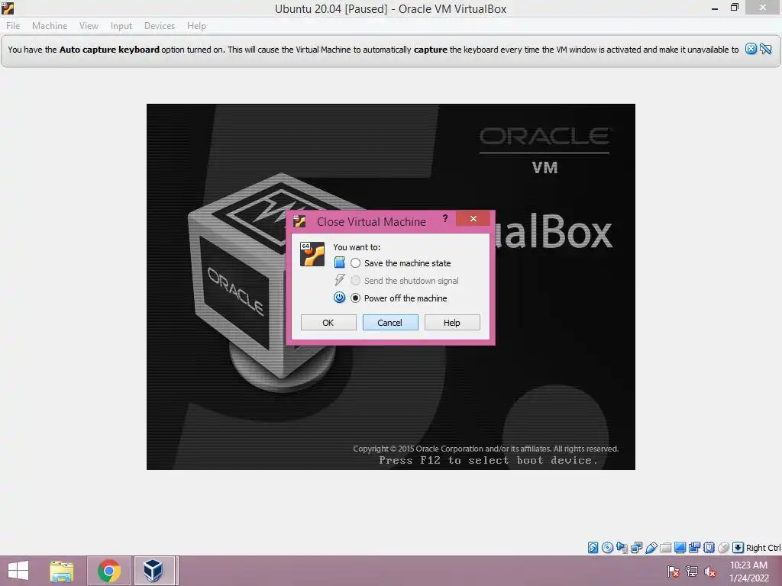Viewport: 782px width, 586px height.
Task: Click the video capture status icon
Action: click(694, 548)
